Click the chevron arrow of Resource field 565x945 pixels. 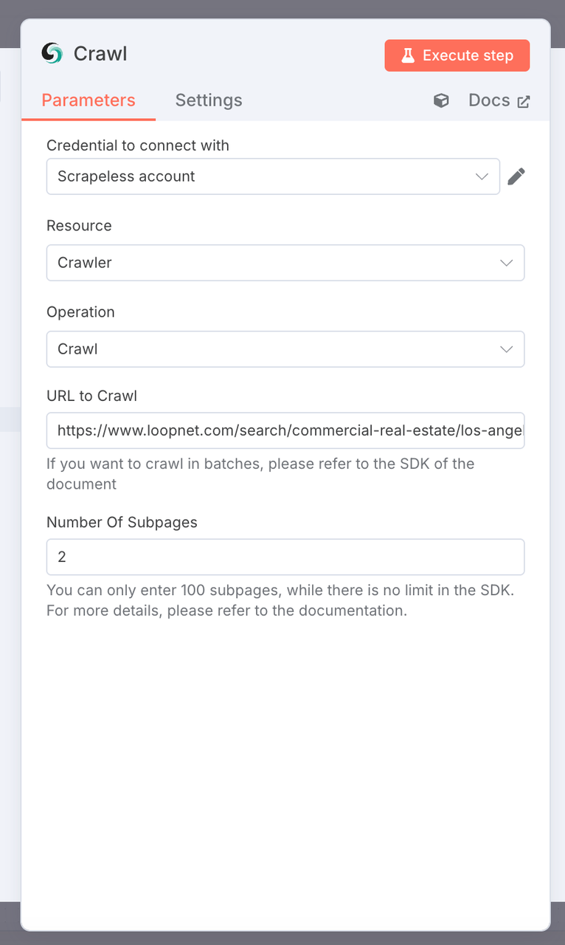tap(506, 263)
